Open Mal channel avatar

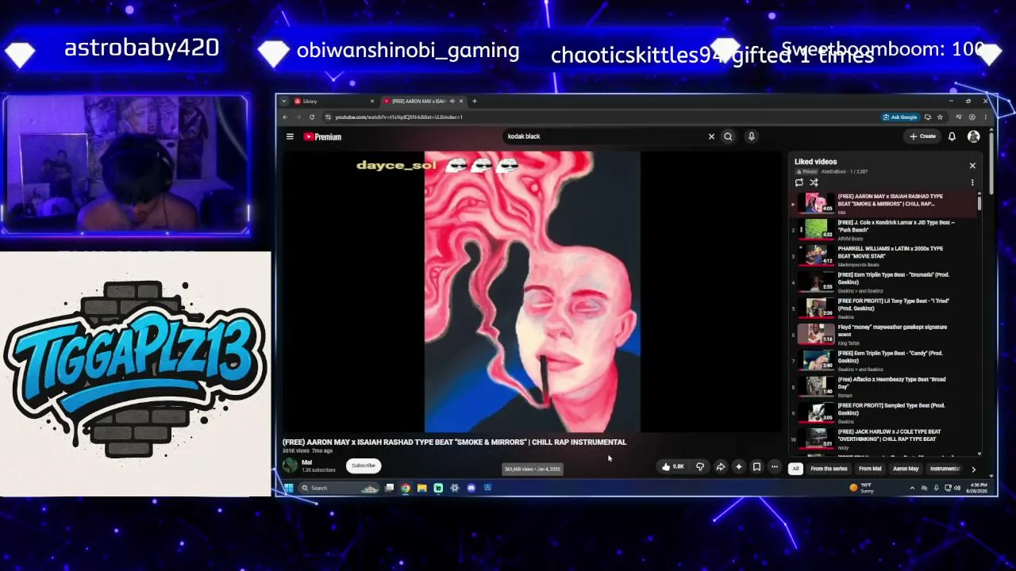coord(290,466)
